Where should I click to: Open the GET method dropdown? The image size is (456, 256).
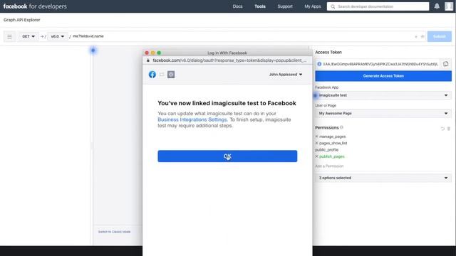coord(28,36)
